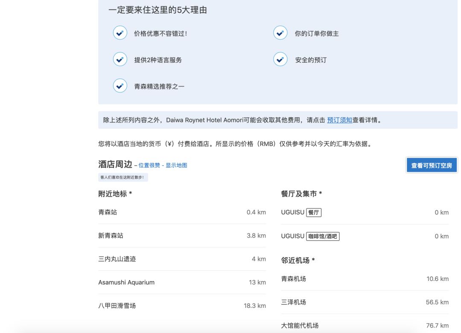Click the check icon beside 价格优惠不容错过

coord(120,32)
